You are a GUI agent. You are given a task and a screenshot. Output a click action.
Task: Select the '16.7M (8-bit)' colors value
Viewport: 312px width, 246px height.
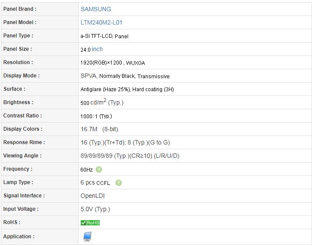click(99, 129)
